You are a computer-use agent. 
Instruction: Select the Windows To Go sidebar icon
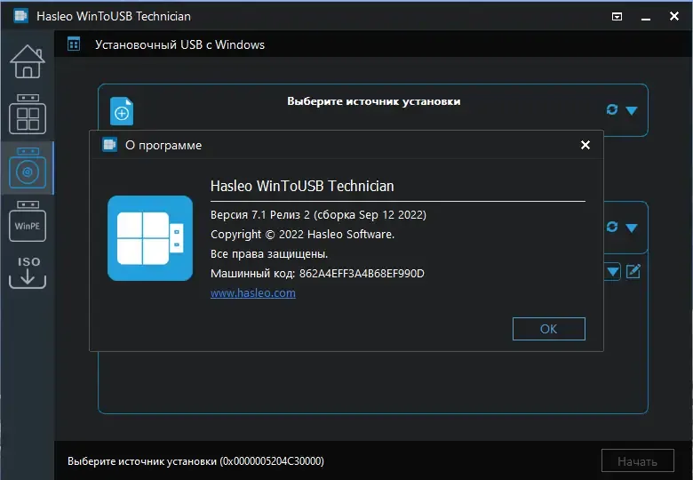(x=28, y=114)
